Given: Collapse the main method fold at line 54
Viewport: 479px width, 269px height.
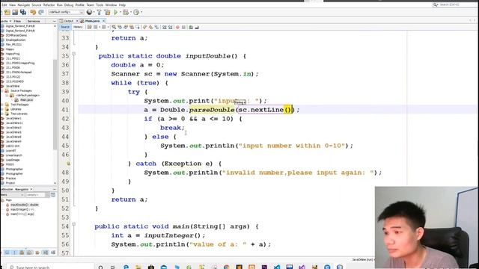Looking at the screenshot, I should [x=73, y=224].
